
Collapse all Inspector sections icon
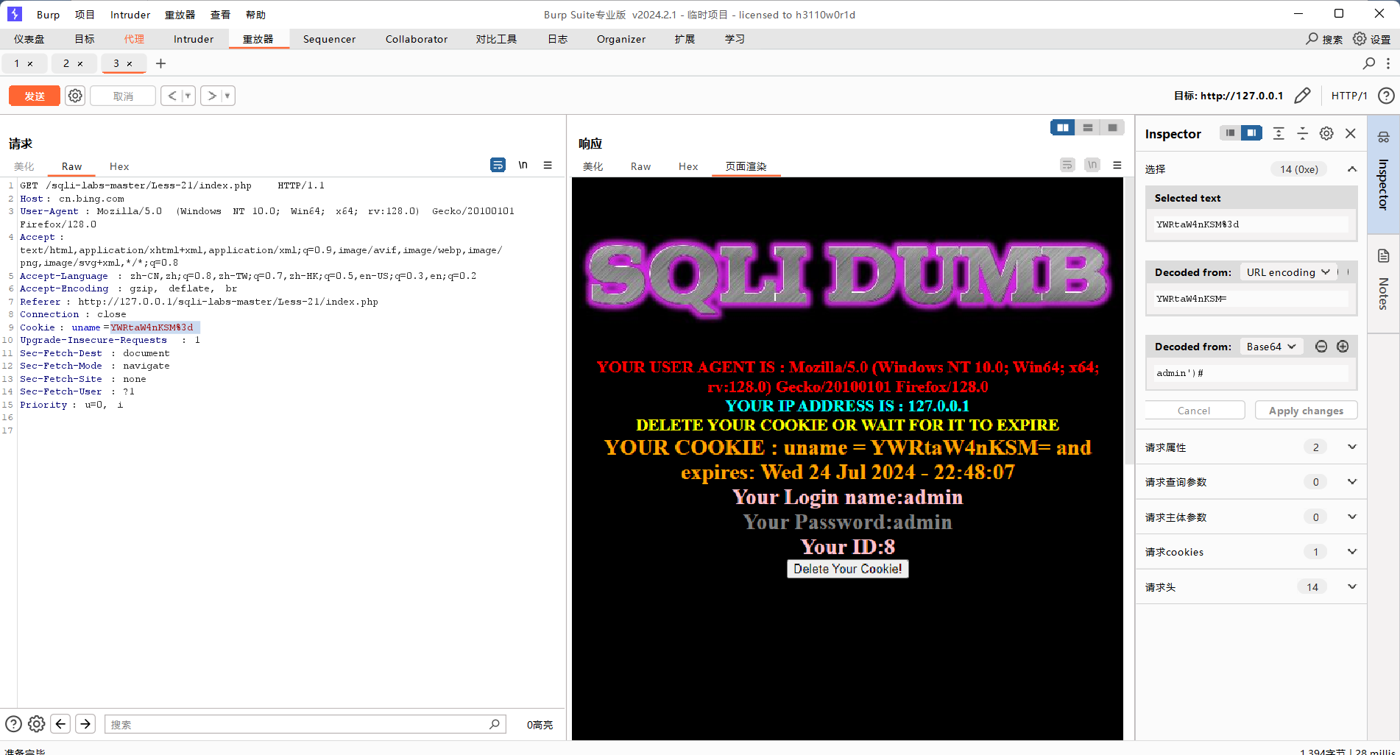point(1302,133)
